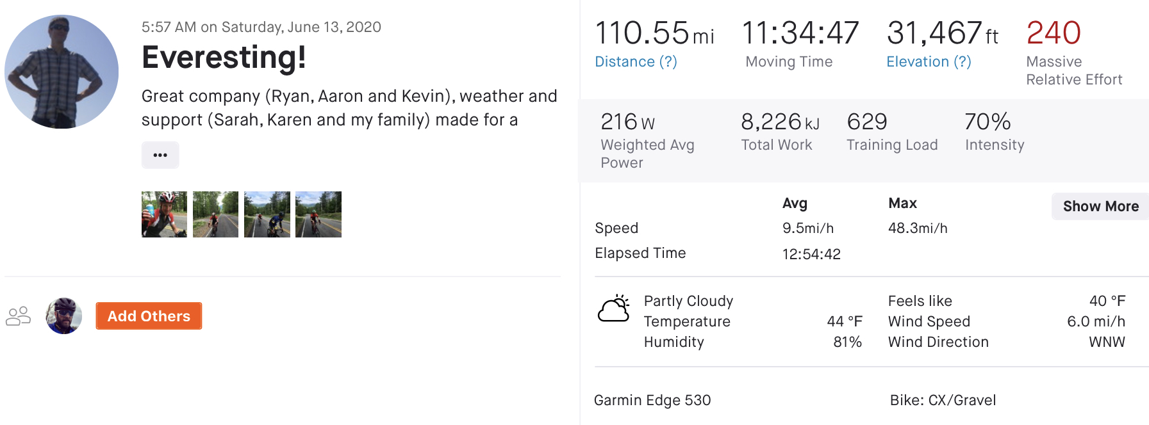This screenshot has width=1149, height=425.
Task: Open the Elevation (?) help link
Action: pos(929,61)
